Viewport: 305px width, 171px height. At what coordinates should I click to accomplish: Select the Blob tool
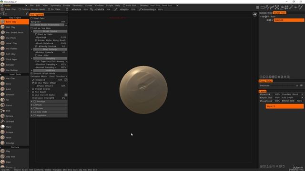15,111
